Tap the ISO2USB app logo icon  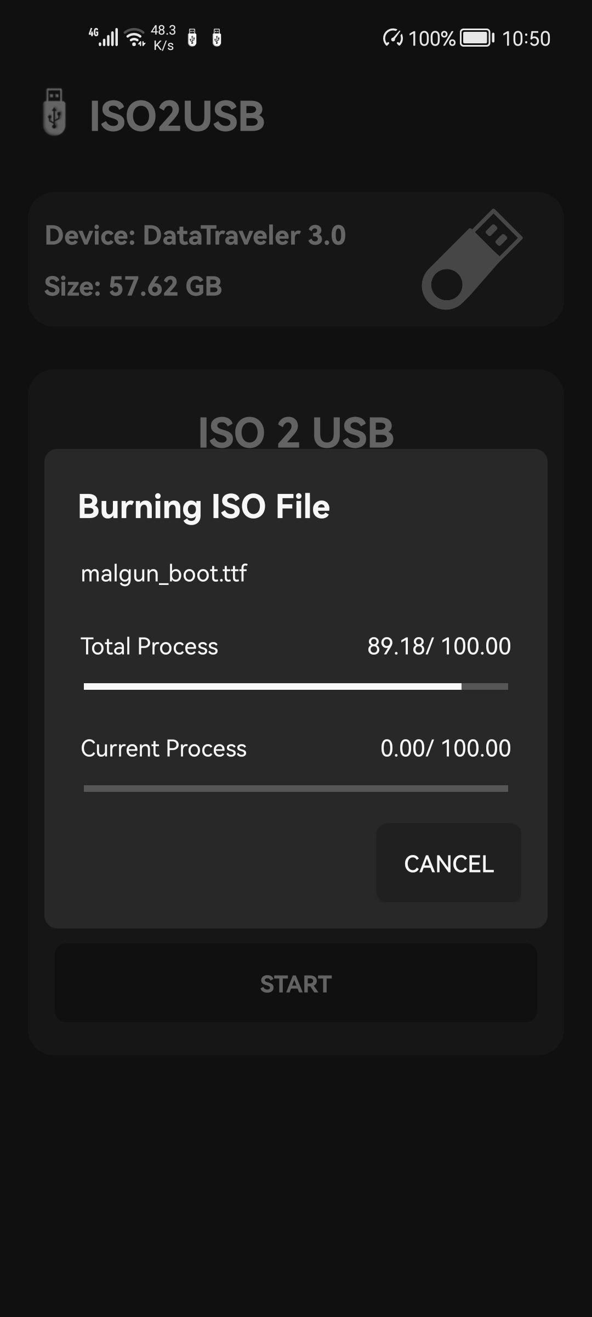(x=54, y=112)
